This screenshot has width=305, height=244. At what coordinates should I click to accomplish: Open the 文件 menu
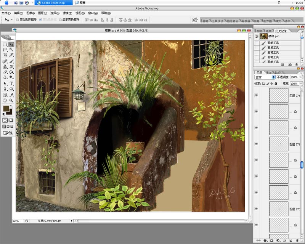click(6, 13)
